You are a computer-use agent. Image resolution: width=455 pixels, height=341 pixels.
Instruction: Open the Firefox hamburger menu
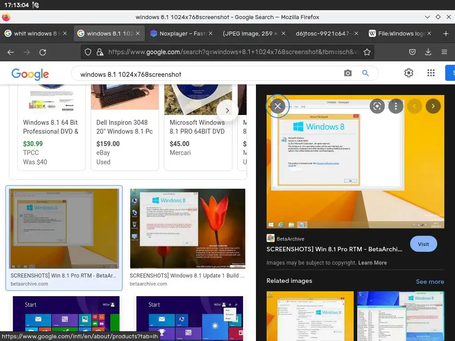pyautogui.click(x=444, y=52)
